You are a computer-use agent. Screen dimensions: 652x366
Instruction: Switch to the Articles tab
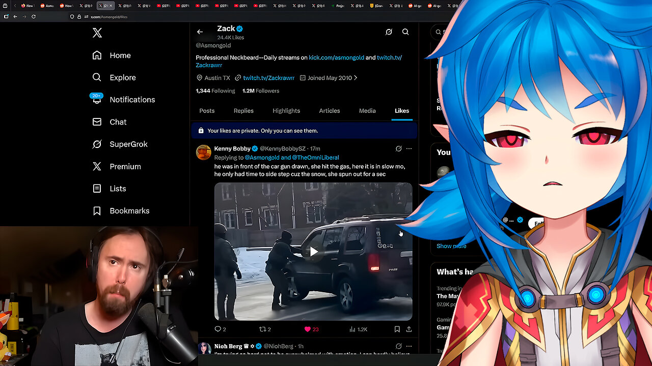point(330,111)
